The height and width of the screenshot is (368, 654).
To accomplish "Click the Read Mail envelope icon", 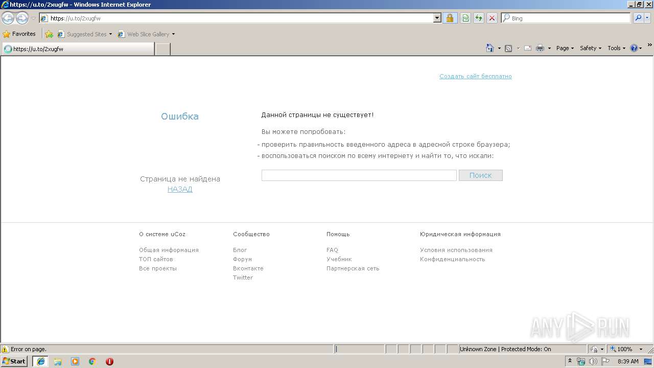I will click(x=528, y=48).
